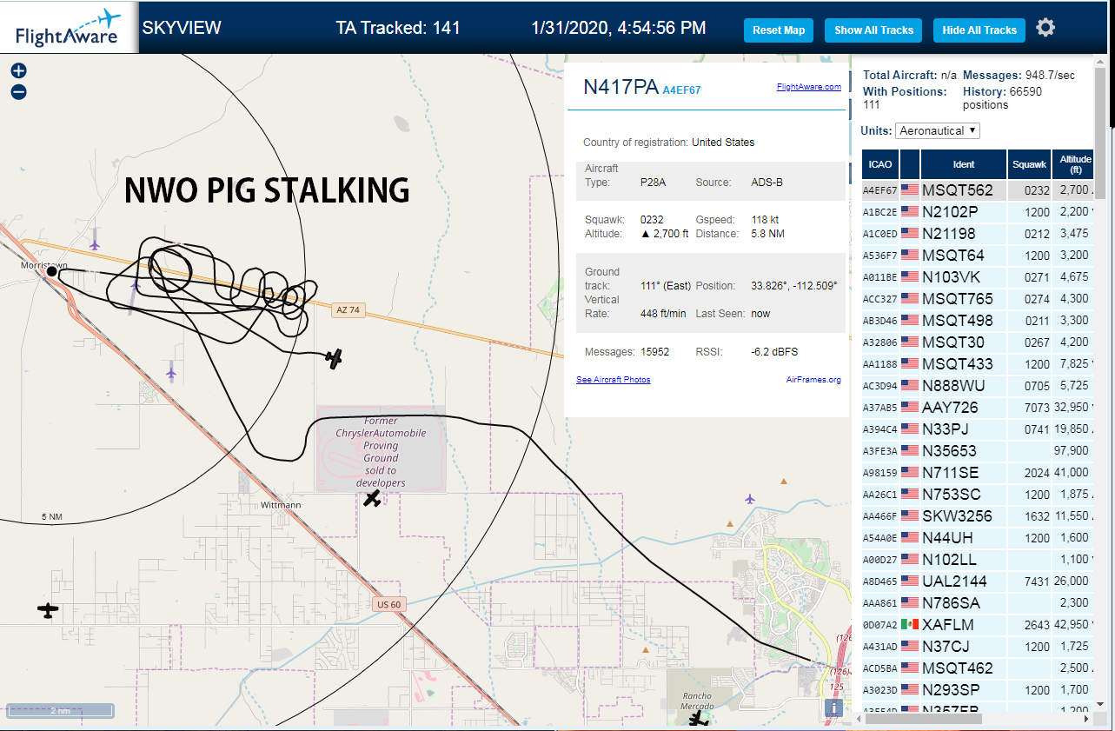Select the black aircraft icon near Wittmann
The height and width of the screenshot is (731, 1115).
coord(372,499)
